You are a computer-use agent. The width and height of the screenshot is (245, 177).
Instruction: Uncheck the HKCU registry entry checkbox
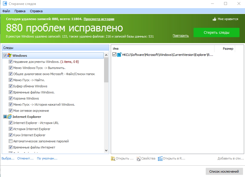coord(115,54)
